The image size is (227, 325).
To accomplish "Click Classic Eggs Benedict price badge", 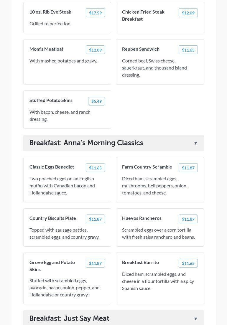I will [x=95, y=168].
